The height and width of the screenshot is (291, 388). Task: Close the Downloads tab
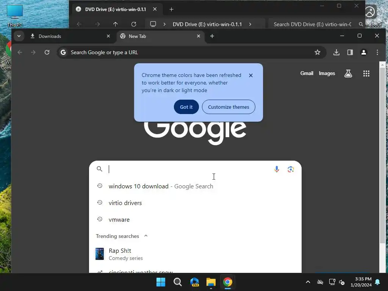point(108,36)
